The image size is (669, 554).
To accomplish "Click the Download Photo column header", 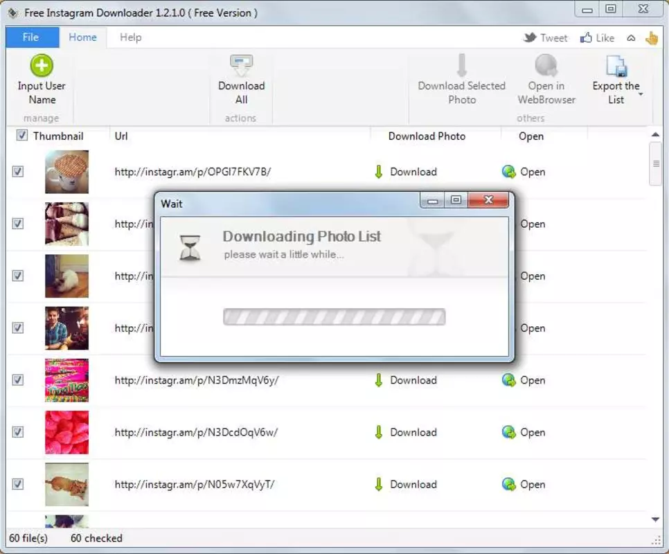I will pos(427,136).
